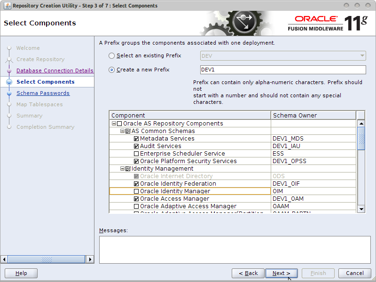Toggle the Identity Management checkbox
The height and width of the screenshot is (282, 376).
128,169
